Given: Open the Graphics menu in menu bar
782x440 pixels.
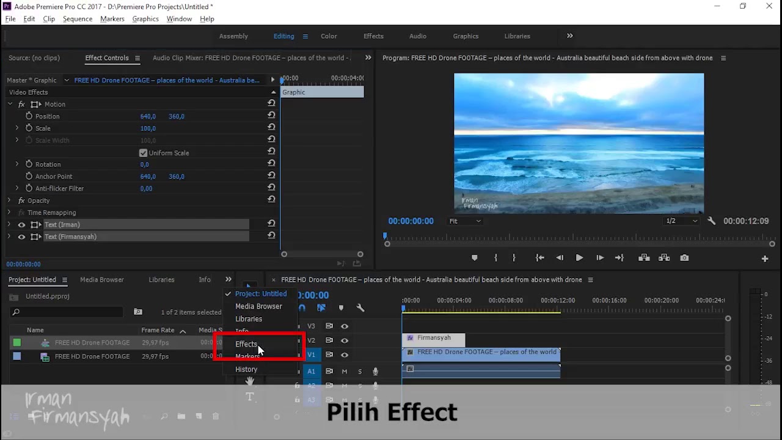Looking at the screenshot, I should coord(145,19).
